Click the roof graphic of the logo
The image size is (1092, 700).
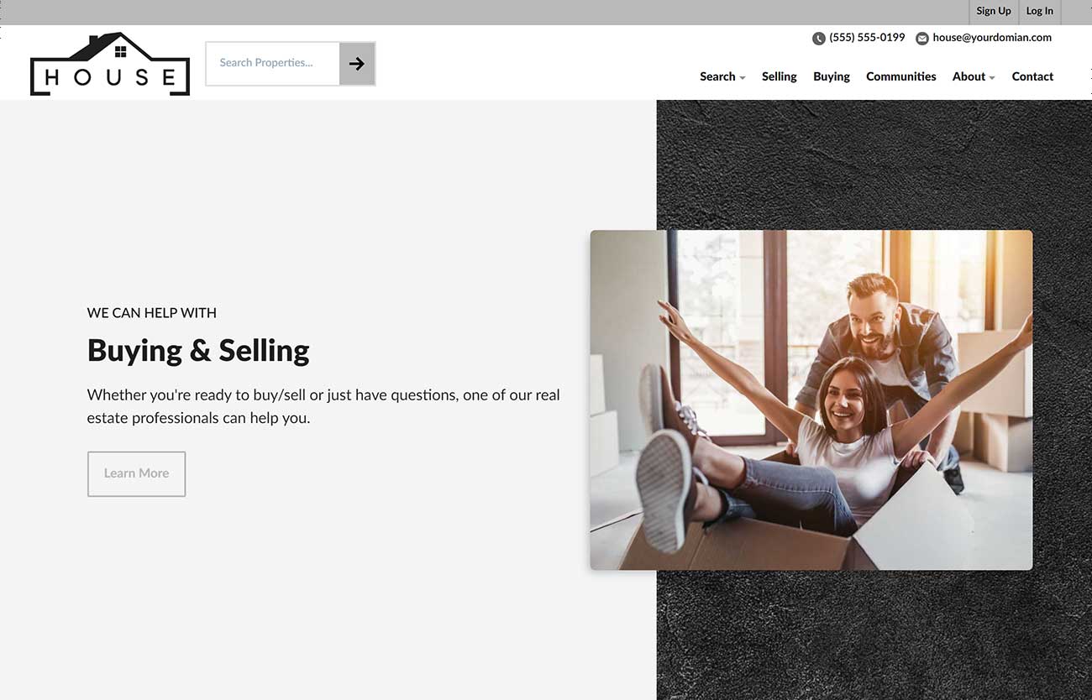(x=110, y=46)
